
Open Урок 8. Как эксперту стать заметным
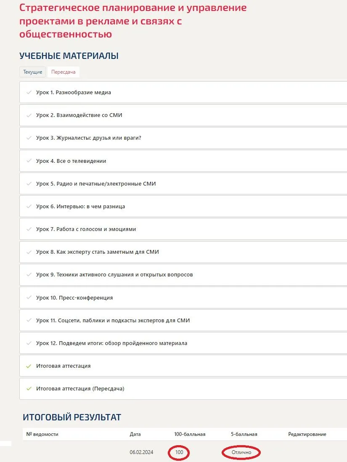(183, 252)
